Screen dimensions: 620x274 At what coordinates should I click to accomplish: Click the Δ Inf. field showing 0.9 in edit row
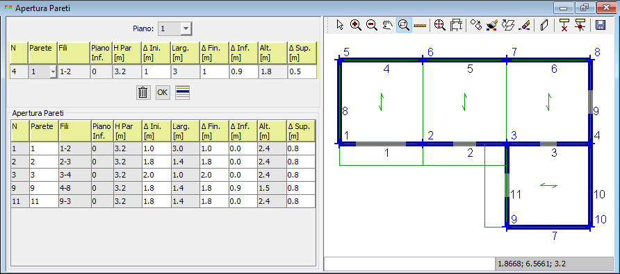(x=243, y=72)
